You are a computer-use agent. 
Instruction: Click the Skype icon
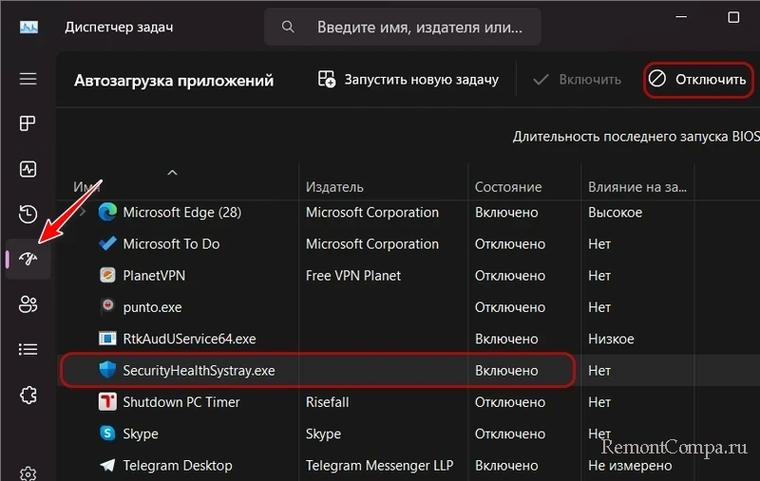click(x=107, y=434)
